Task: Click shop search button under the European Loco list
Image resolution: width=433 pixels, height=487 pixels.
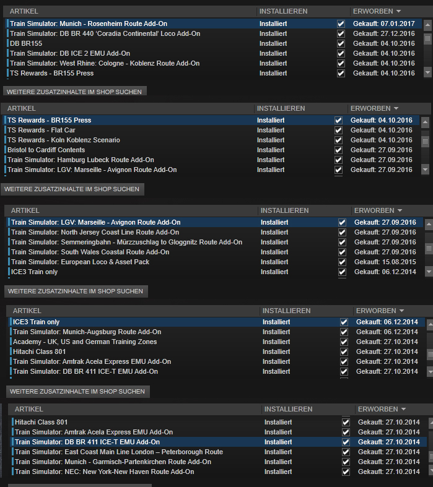Action: (x=76, y=291)
